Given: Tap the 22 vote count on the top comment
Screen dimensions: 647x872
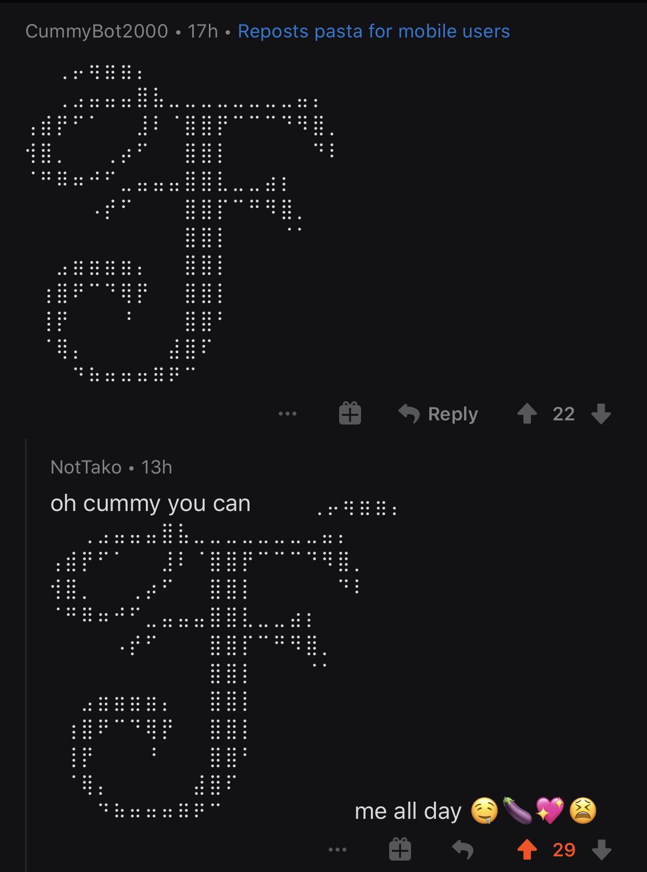Looking at the screenshot, I should coord(564,414).
